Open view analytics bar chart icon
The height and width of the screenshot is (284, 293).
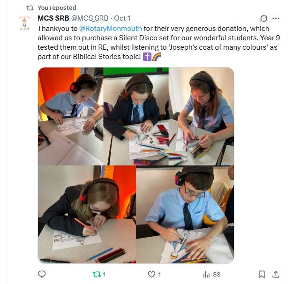coord(206,274)
